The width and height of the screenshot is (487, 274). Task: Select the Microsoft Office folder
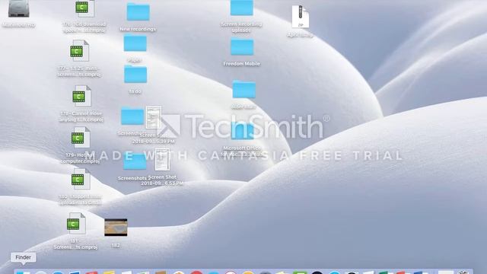(x=243, y=131)
